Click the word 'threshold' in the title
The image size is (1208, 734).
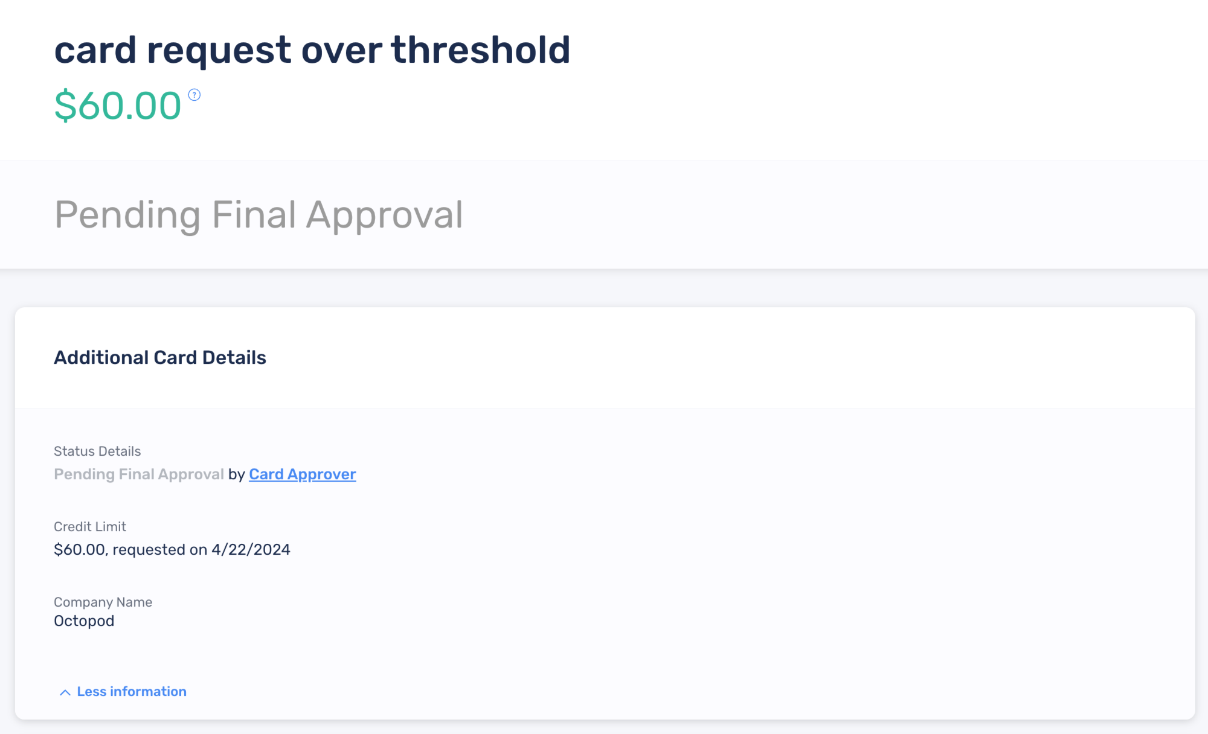481,49
